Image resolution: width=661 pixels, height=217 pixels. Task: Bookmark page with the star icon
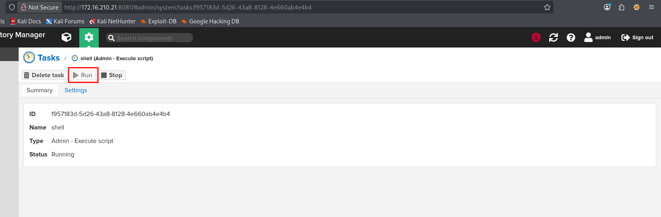tap(547, 7)
